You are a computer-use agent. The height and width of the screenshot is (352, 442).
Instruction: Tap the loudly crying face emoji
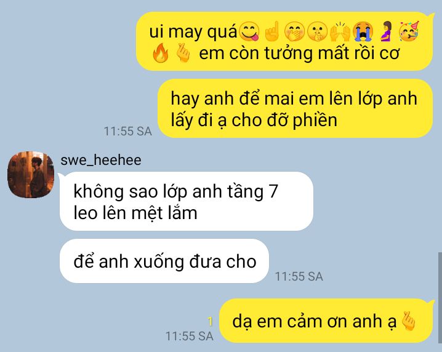pos(363,31)
